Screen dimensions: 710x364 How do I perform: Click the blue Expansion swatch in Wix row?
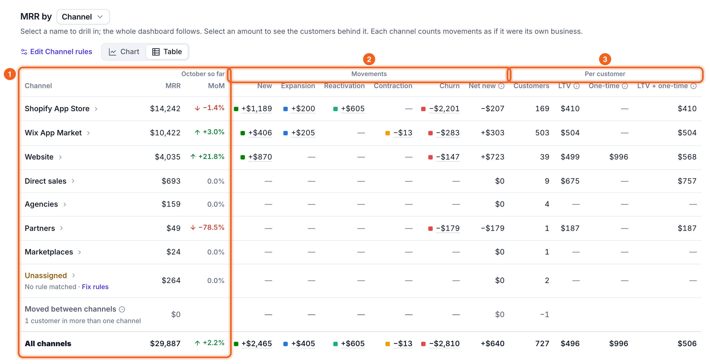click(x=286, y=133)
